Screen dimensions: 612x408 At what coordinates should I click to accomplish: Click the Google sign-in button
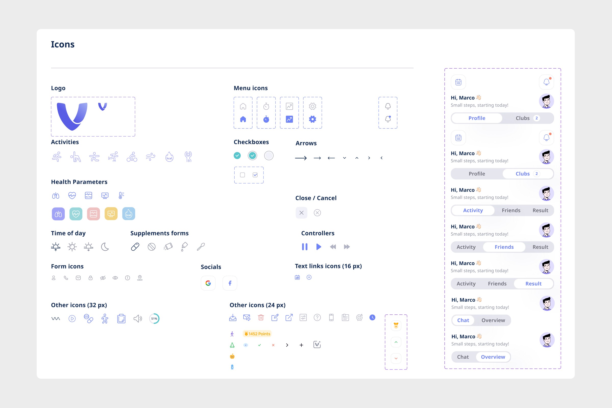tap(208, 283)
